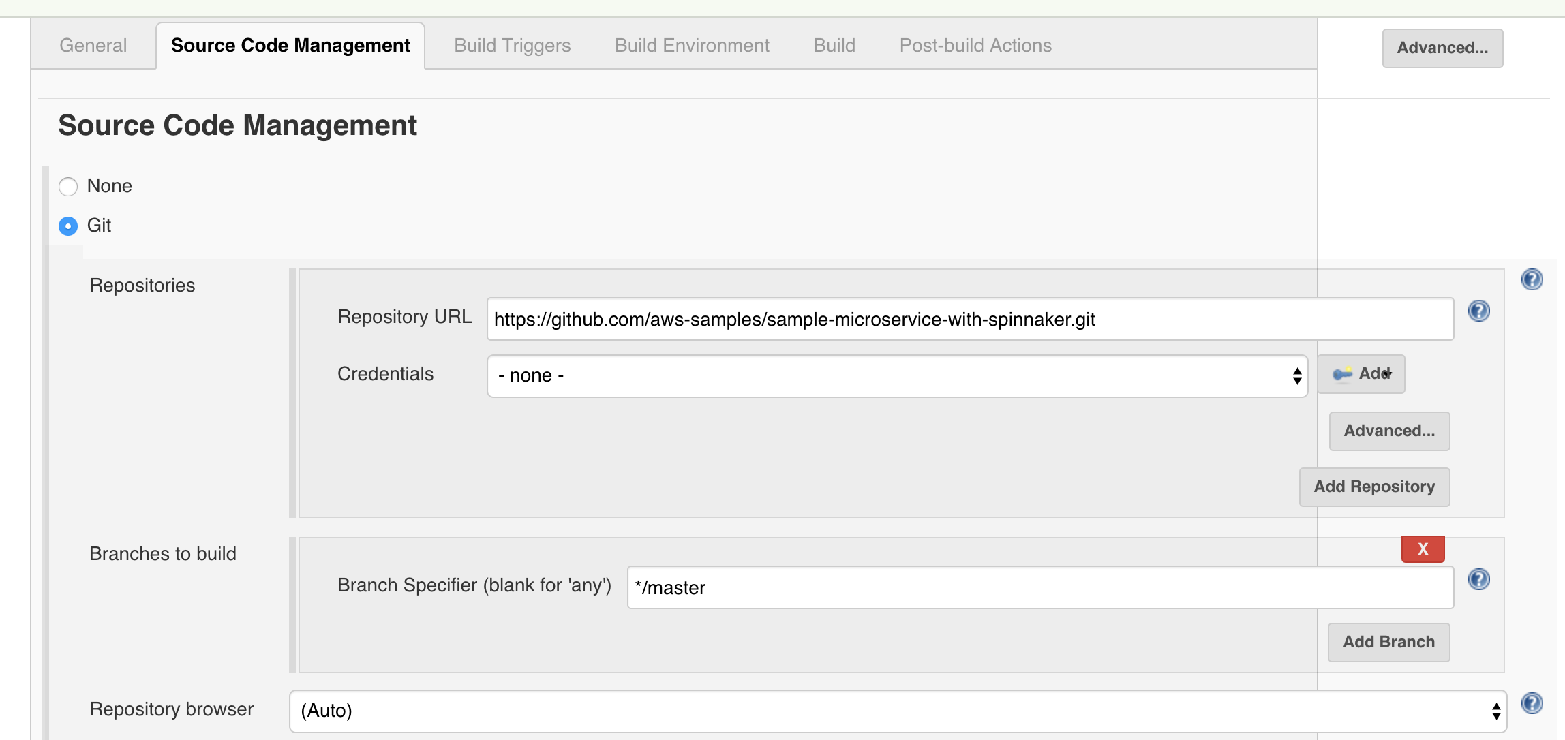1565x740 pixels.
Task: Click the Add Repository button
Action: (1374, 487)
